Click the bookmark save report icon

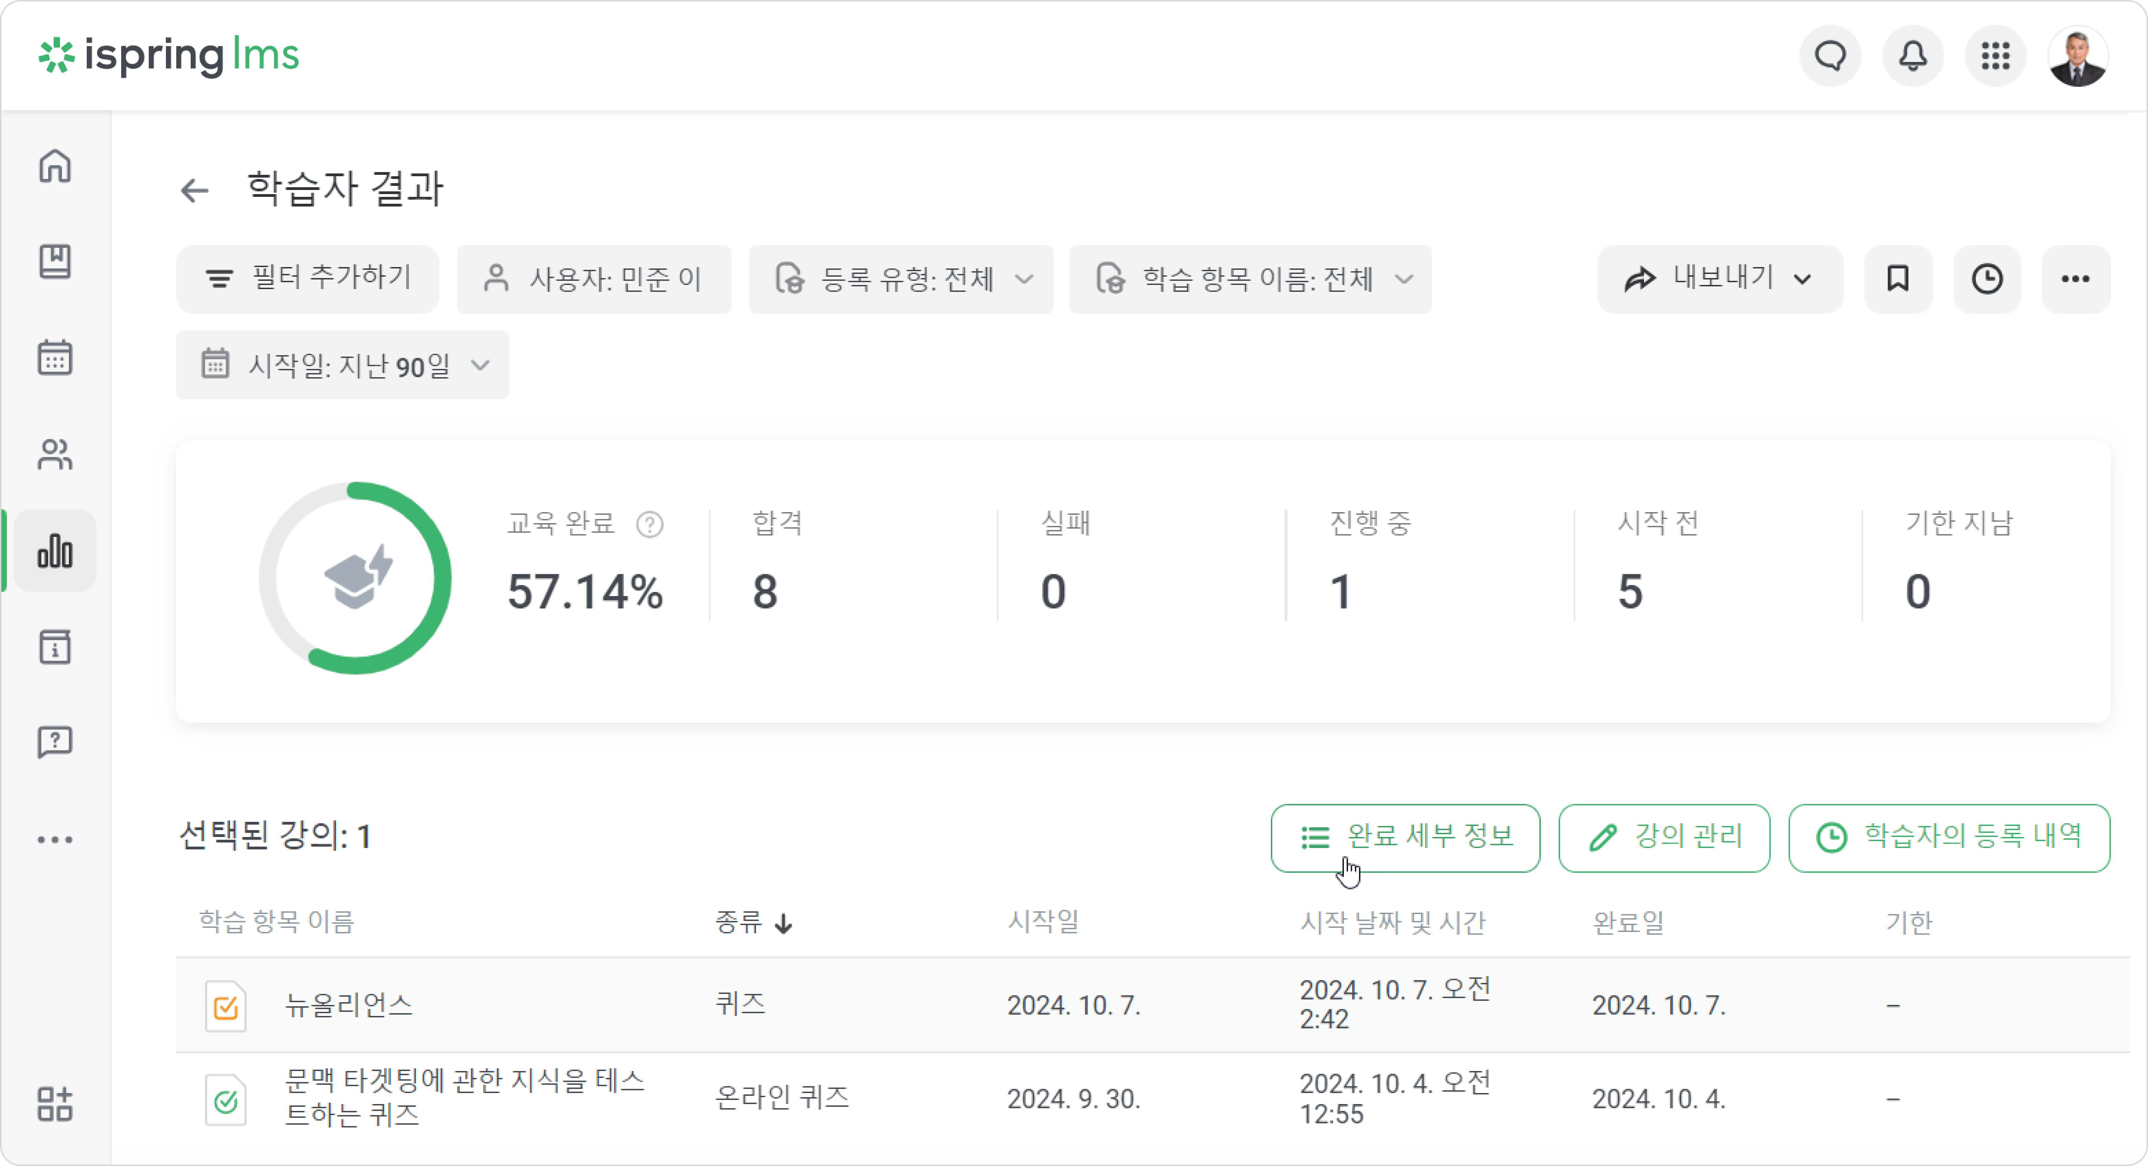(x=1898, y=279)
